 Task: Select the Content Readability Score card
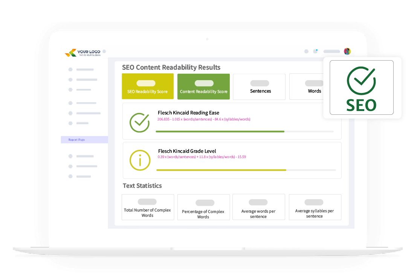pyautogui.click(x=203, y=86)
